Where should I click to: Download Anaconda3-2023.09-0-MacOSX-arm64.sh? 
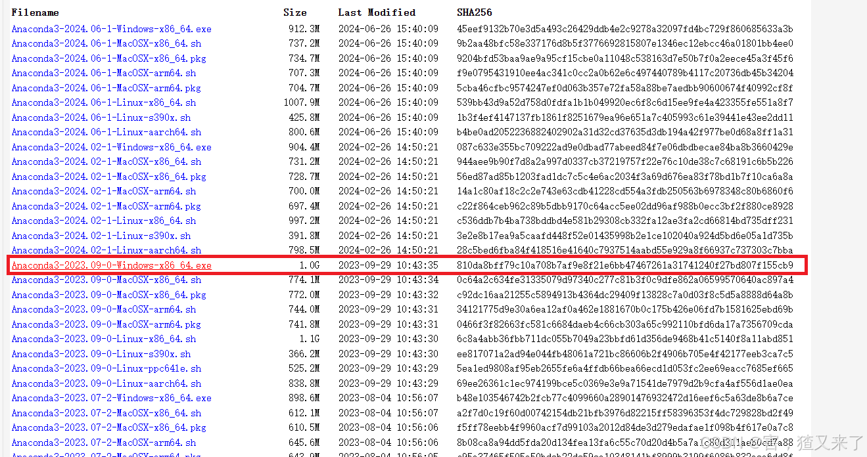point(104,309)
